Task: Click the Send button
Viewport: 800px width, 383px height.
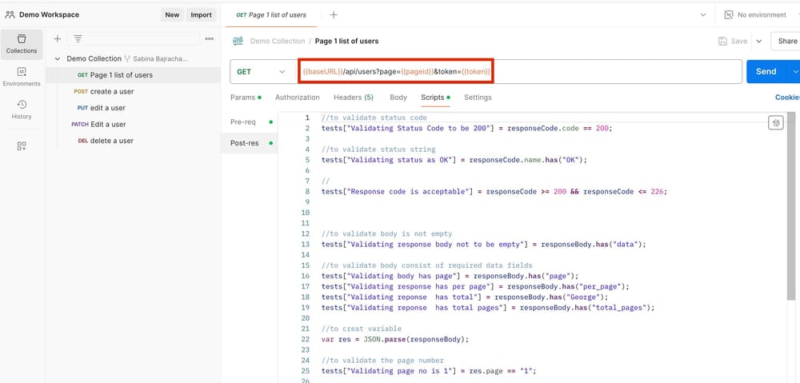Action: [x=766, y=72]
